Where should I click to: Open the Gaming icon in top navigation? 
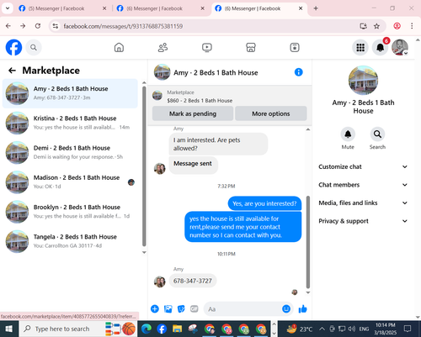pyautogui.click(x=295, y=47)
